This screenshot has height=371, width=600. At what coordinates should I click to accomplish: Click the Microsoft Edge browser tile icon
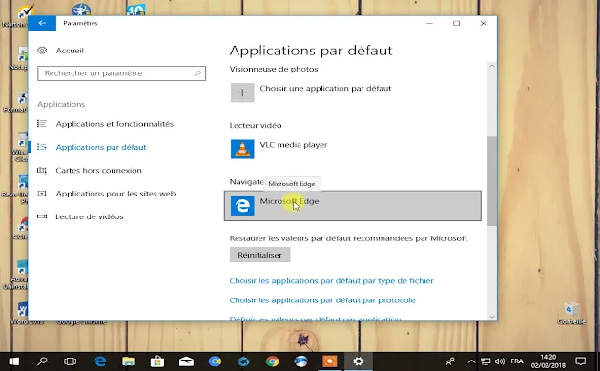pyautogui.click(x=242, y=206)
